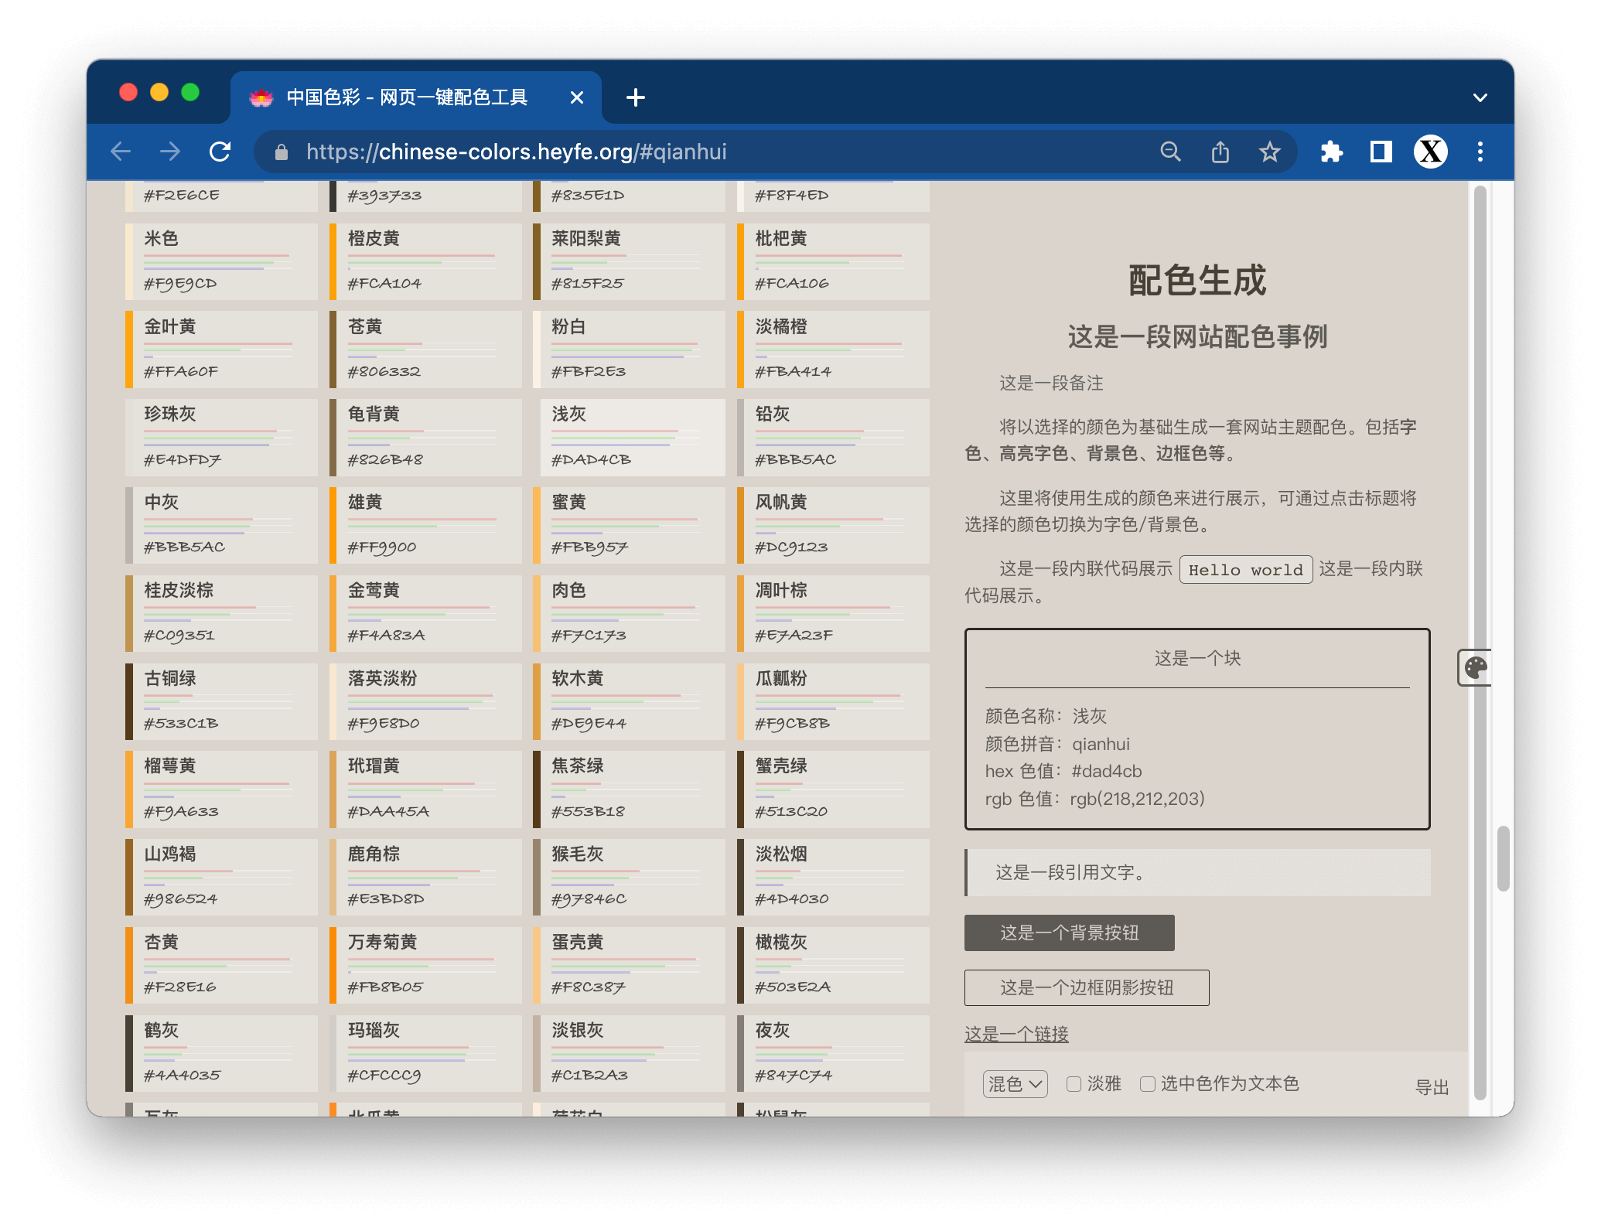Image resolution: width=1601 pixels, height=1231 pixels.
Task: Click the lock site-info icon
Action: (282, 152)
